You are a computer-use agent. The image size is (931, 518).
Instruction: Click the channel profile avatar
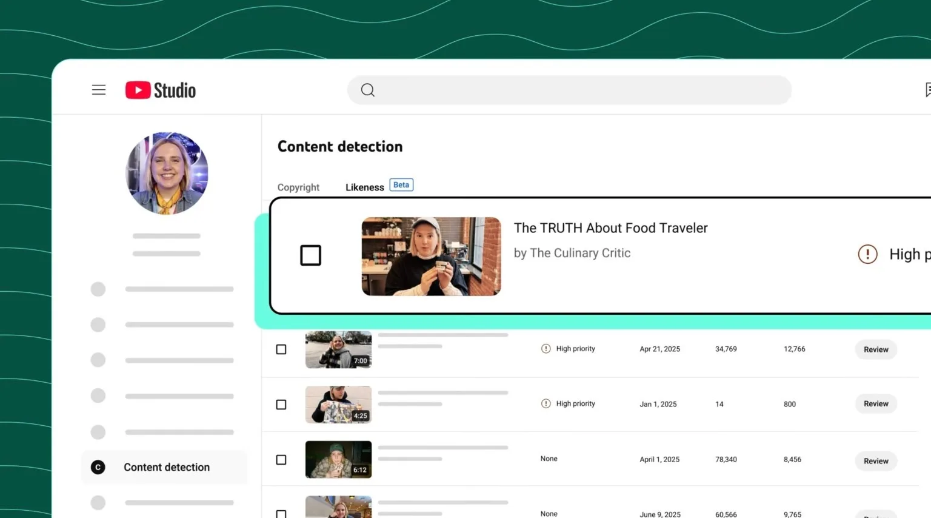[167, 173]
